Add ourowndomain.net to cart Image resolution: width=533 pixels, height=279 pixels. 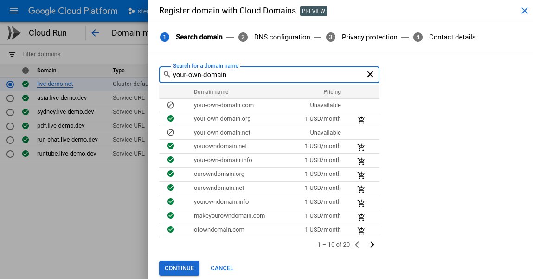pos(361,189)
